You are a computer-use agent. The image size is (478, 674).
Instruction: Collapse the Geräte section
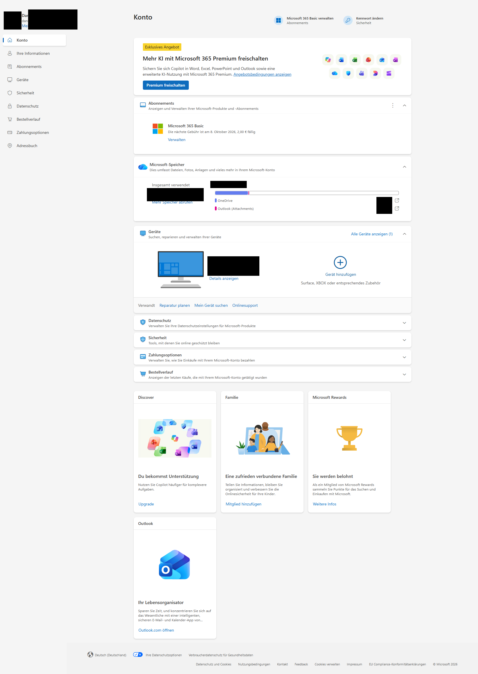coord(405,234)
